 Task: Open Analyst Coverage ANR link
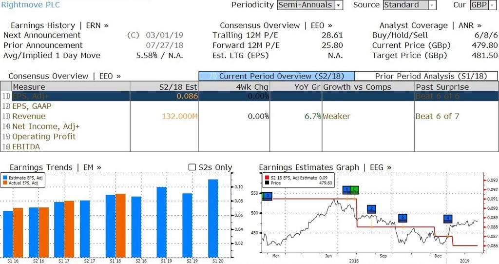coord(430,25)
